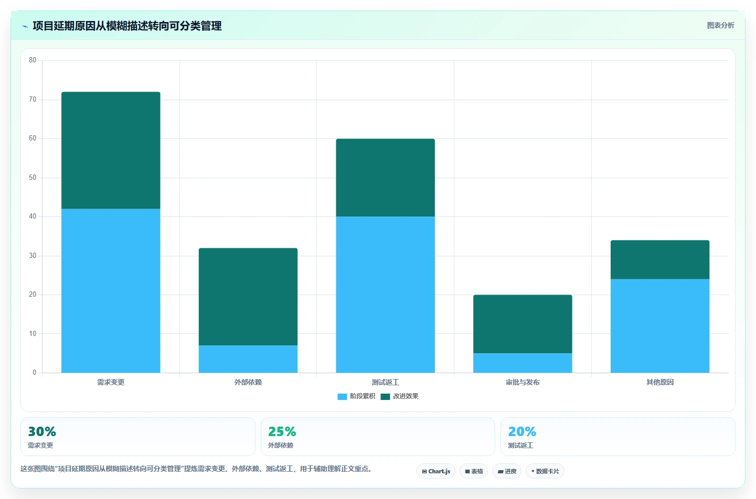Click the 图表分析 label in header
The height and width of the screenshot is (499, 756).
pos(720,25)
